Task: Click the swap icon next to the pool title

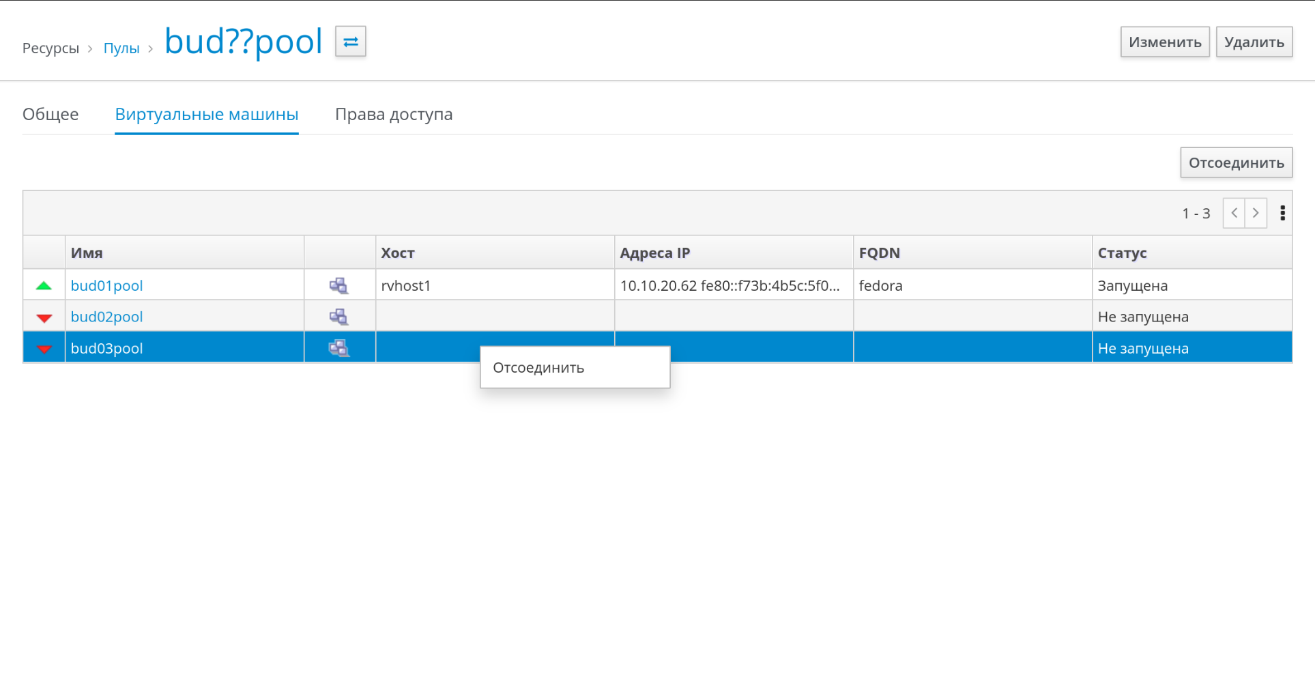Action: [x=350, y=42]
